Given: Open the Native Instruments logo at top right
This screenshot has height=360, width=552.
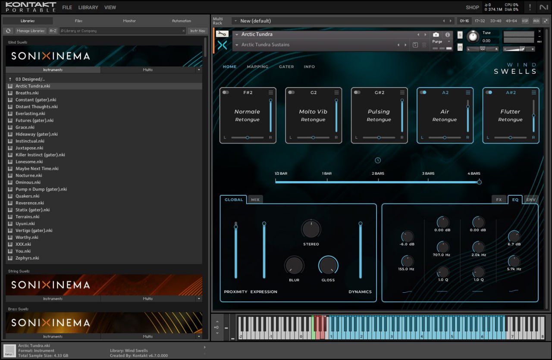Looking at the screenshot, I should [543, 7].
